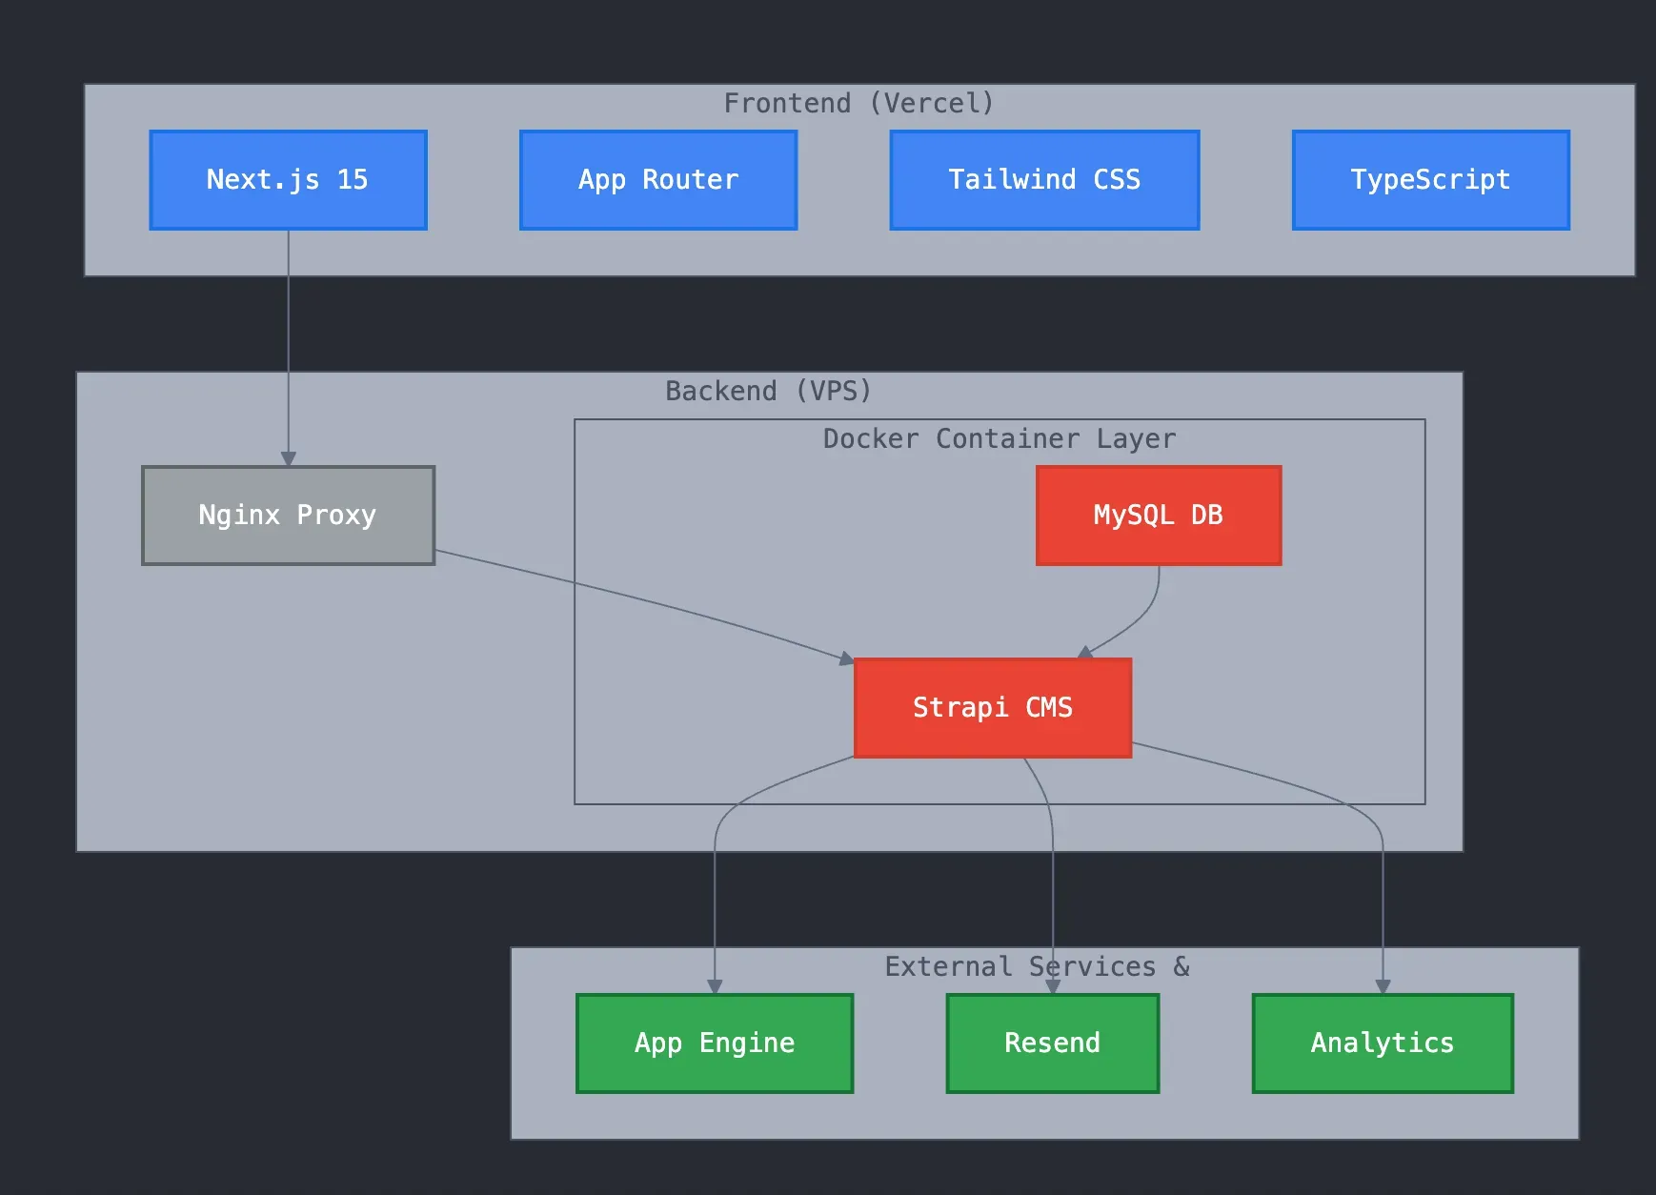1656x1195 pixels.
Task: Select the MySQL DB node
Action: tap(1159, 516)
